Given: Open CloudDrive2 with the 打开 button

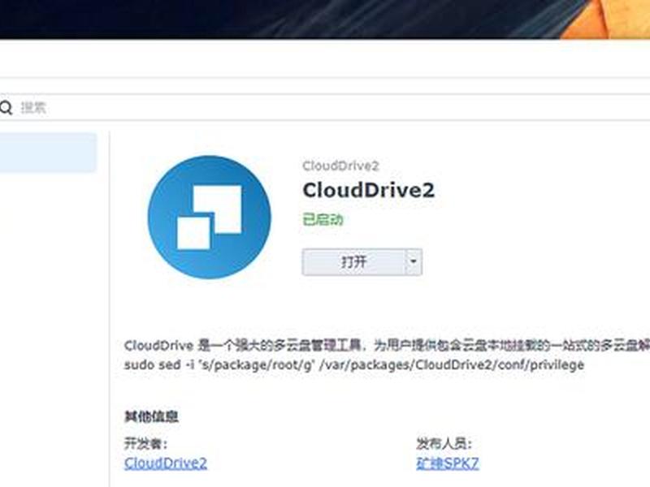Looking at the screenshot, I should 353,261.
